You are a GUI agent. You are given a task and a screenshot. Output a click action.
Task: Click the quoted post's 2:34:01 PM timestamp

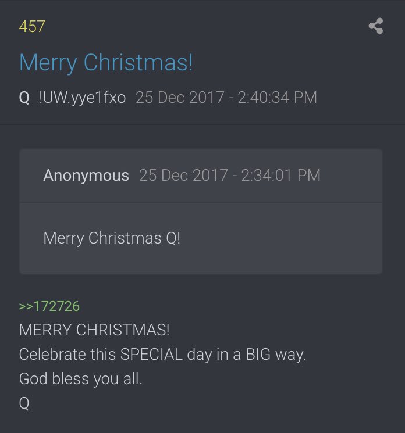[x=281, y=176]
